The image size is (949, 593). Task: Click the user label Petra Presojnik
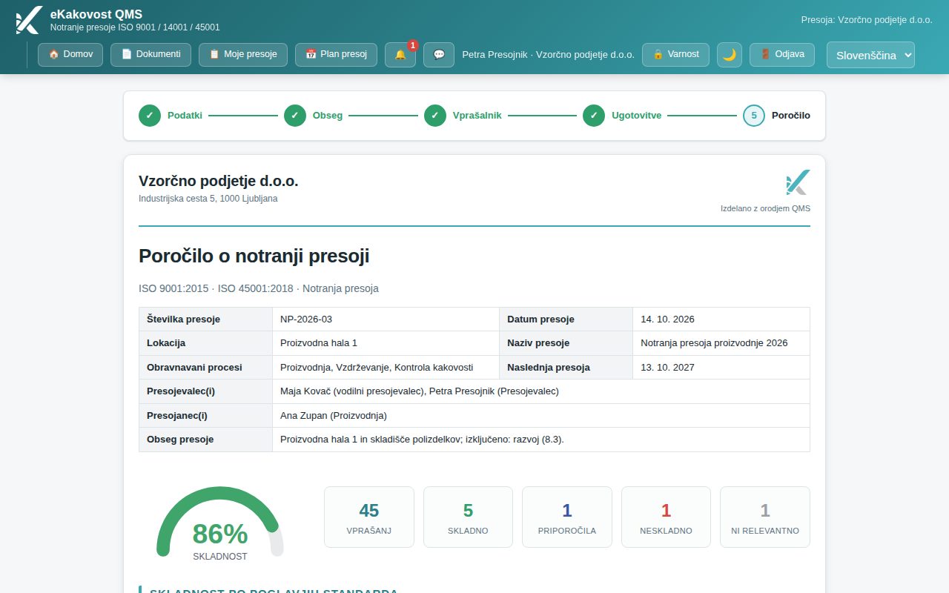click(x=548, y=55)
